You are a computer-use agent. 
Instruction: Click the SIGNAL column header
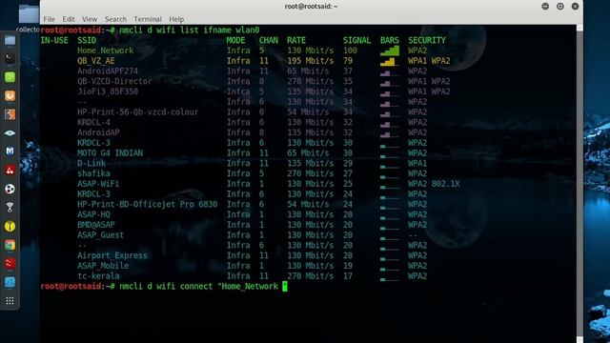(x=356, y=40)
